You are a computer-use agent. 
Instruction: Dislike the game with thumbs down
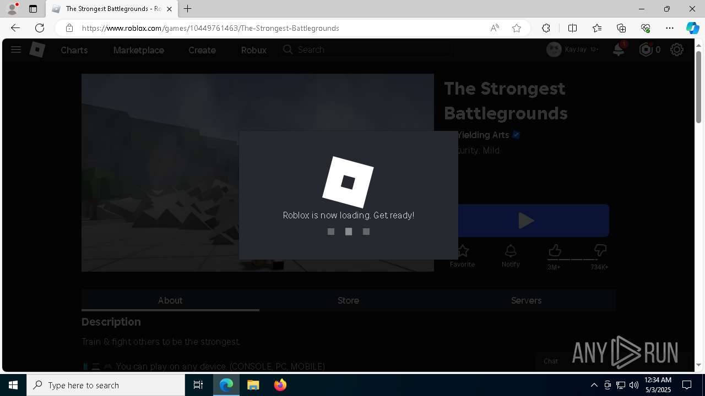coord(600,251)
